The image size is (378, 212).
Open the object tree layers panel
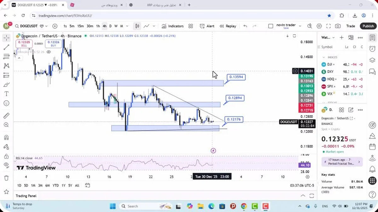(x=372, y=60)
